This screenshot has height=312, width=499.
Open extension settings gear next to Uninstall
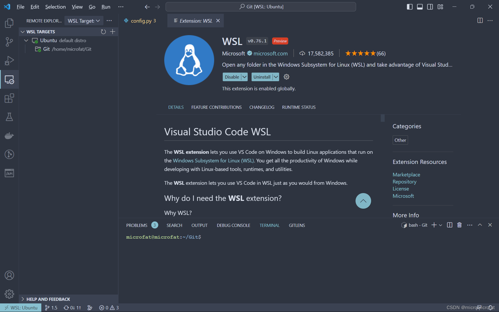(286, 77)
